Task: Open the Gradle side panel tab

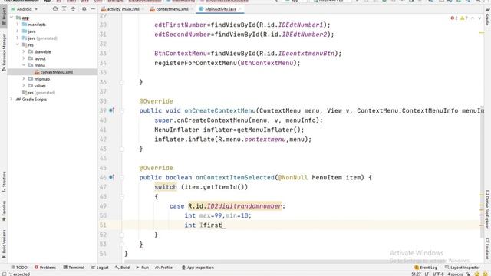Action: coord(487,17)
